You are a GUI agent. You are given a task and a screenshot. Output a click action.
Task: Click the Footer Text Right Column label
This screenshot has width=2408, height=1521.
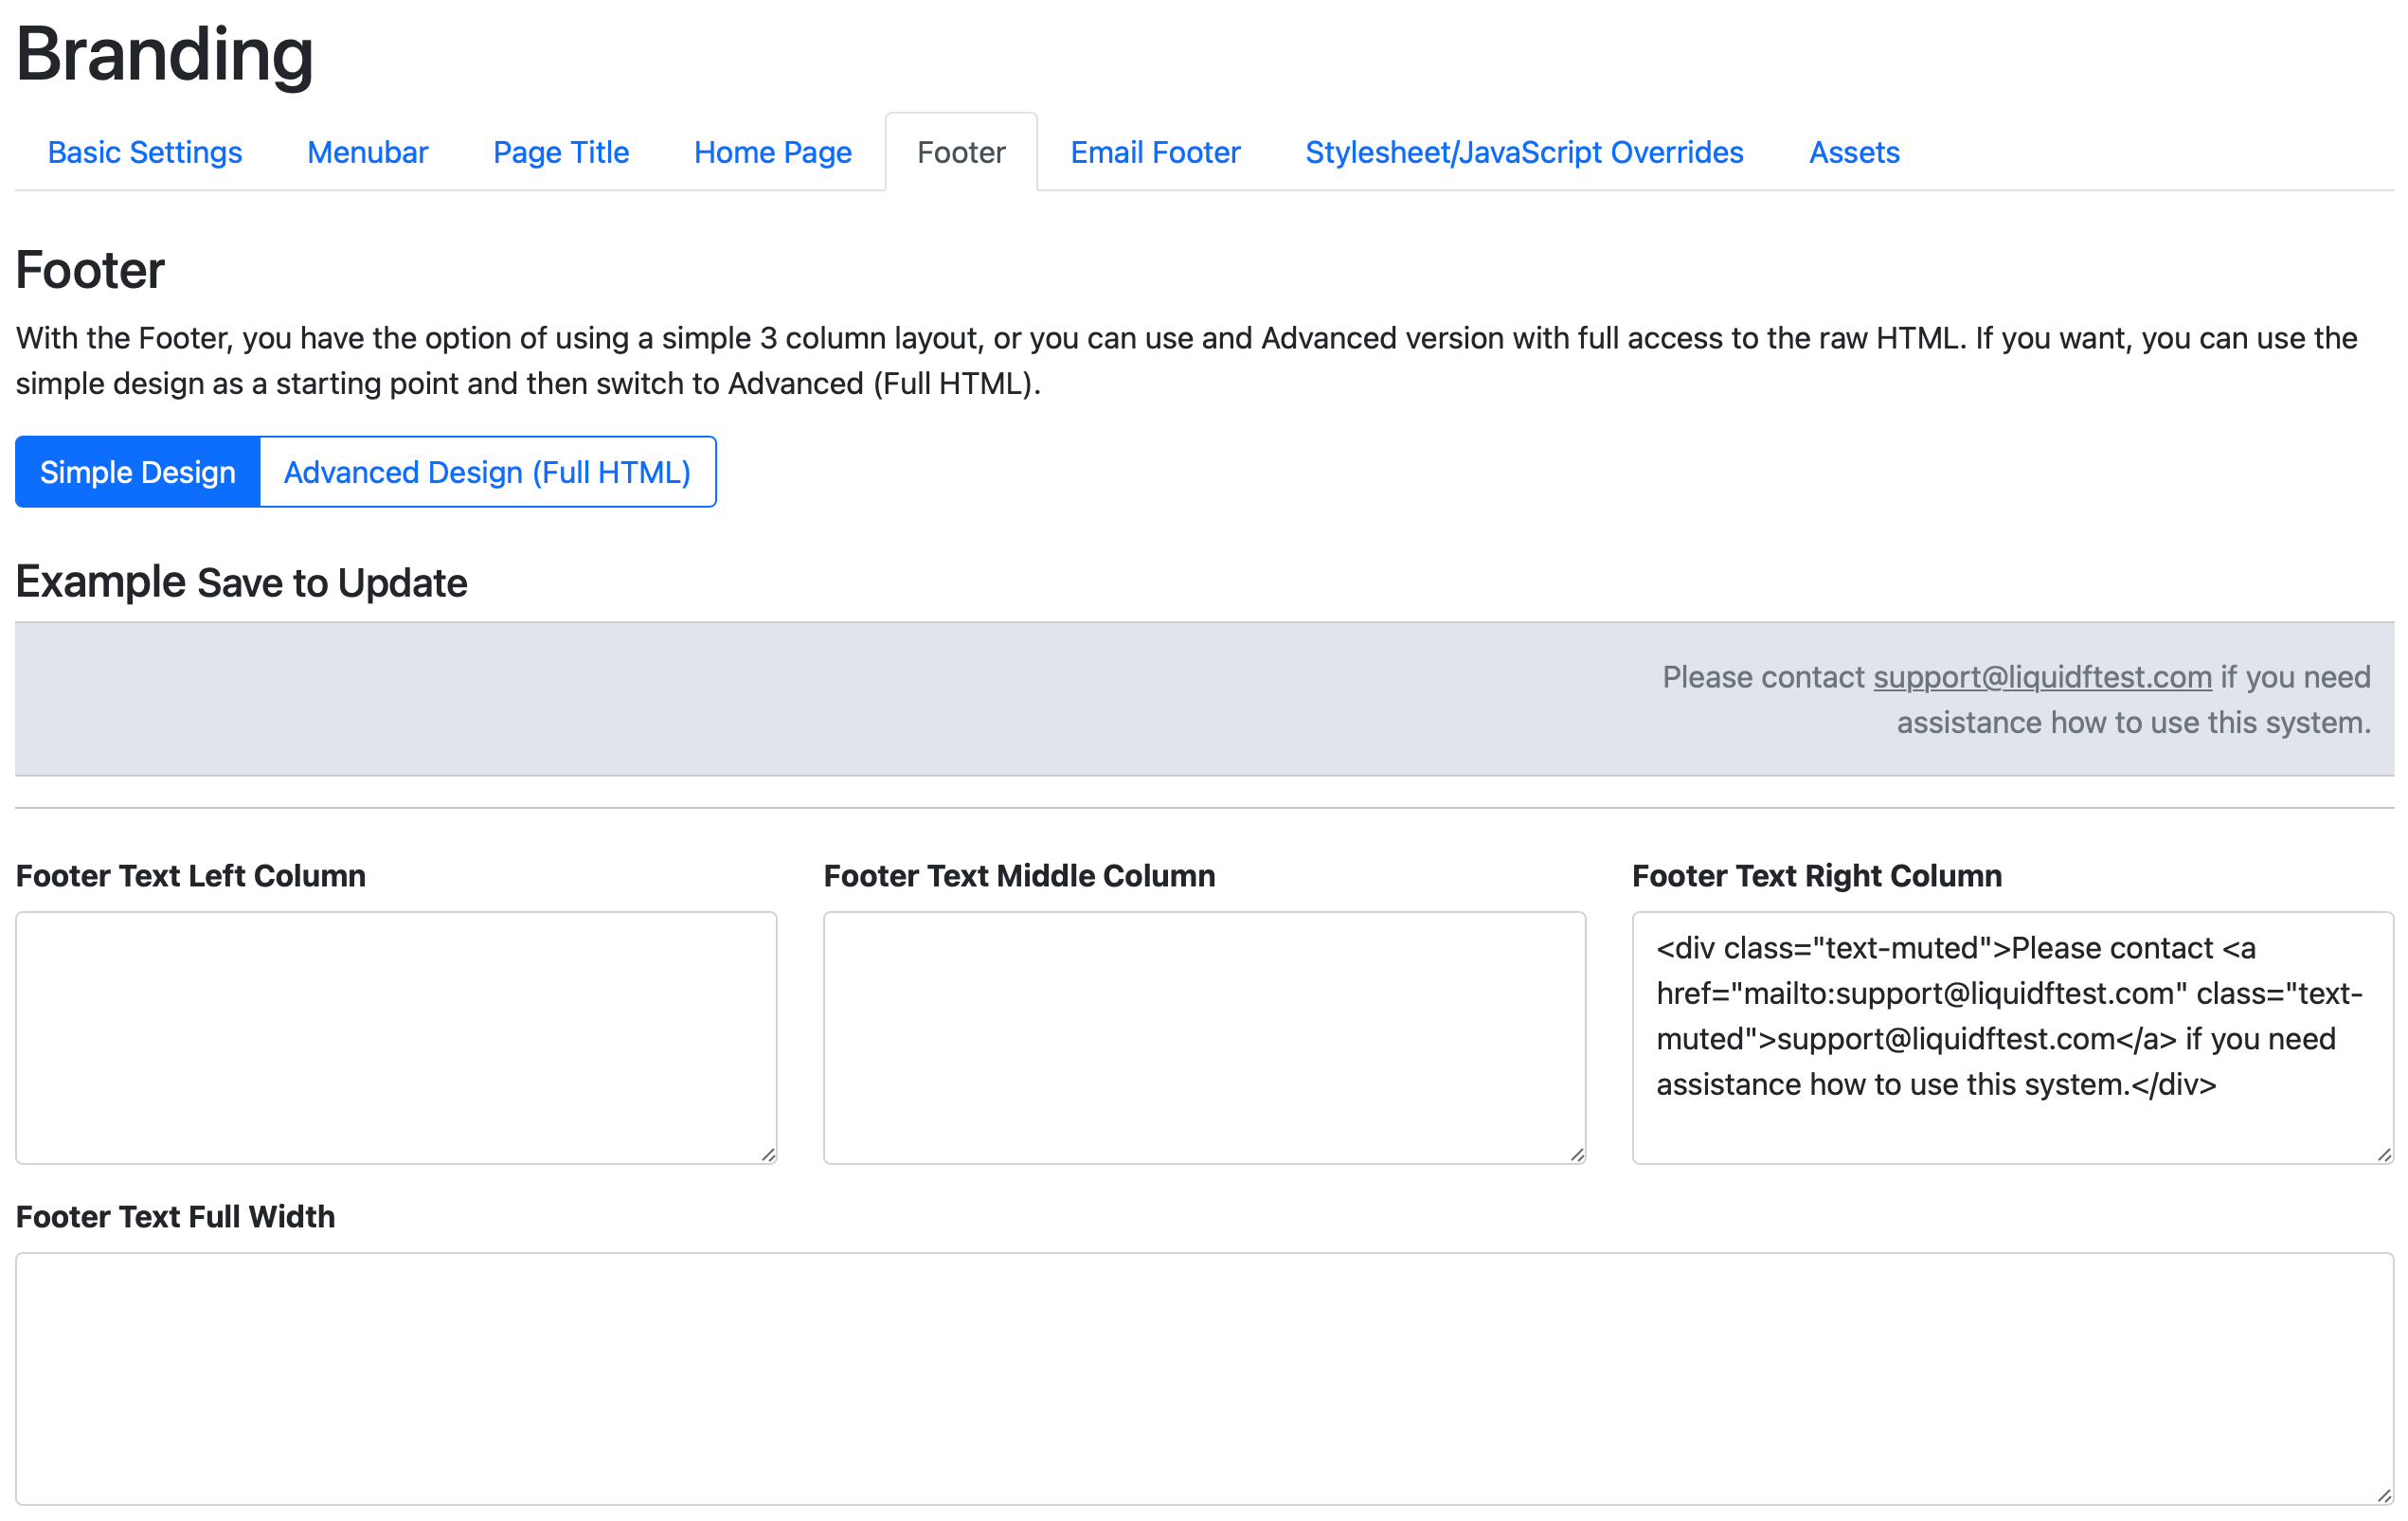click(x=1816, y=876)
